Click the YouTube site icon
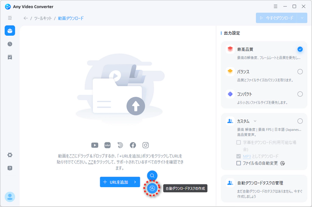312x207 pixels. [x=95, y=145]
